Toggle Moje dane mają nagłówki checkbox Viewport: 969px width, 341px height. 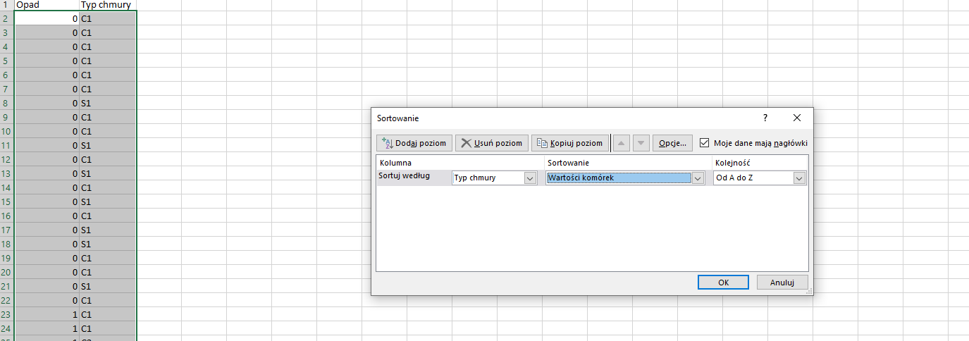[x=705, y=143]
